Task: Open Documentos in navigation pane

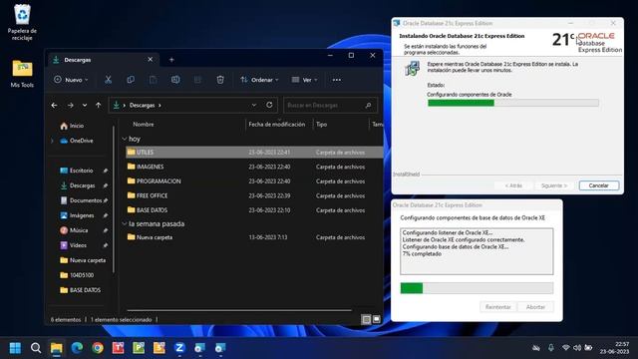Action: click(x=82, y=200)
